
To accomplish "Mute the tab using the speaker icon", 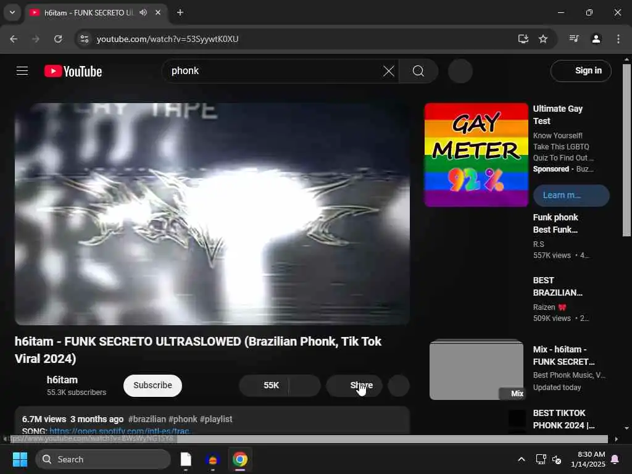I will tap(143, 12).
